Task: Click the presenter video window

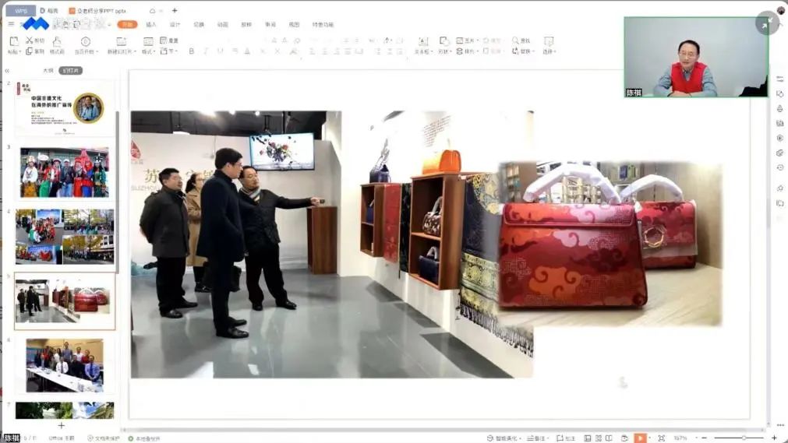Action: [696, 57]
